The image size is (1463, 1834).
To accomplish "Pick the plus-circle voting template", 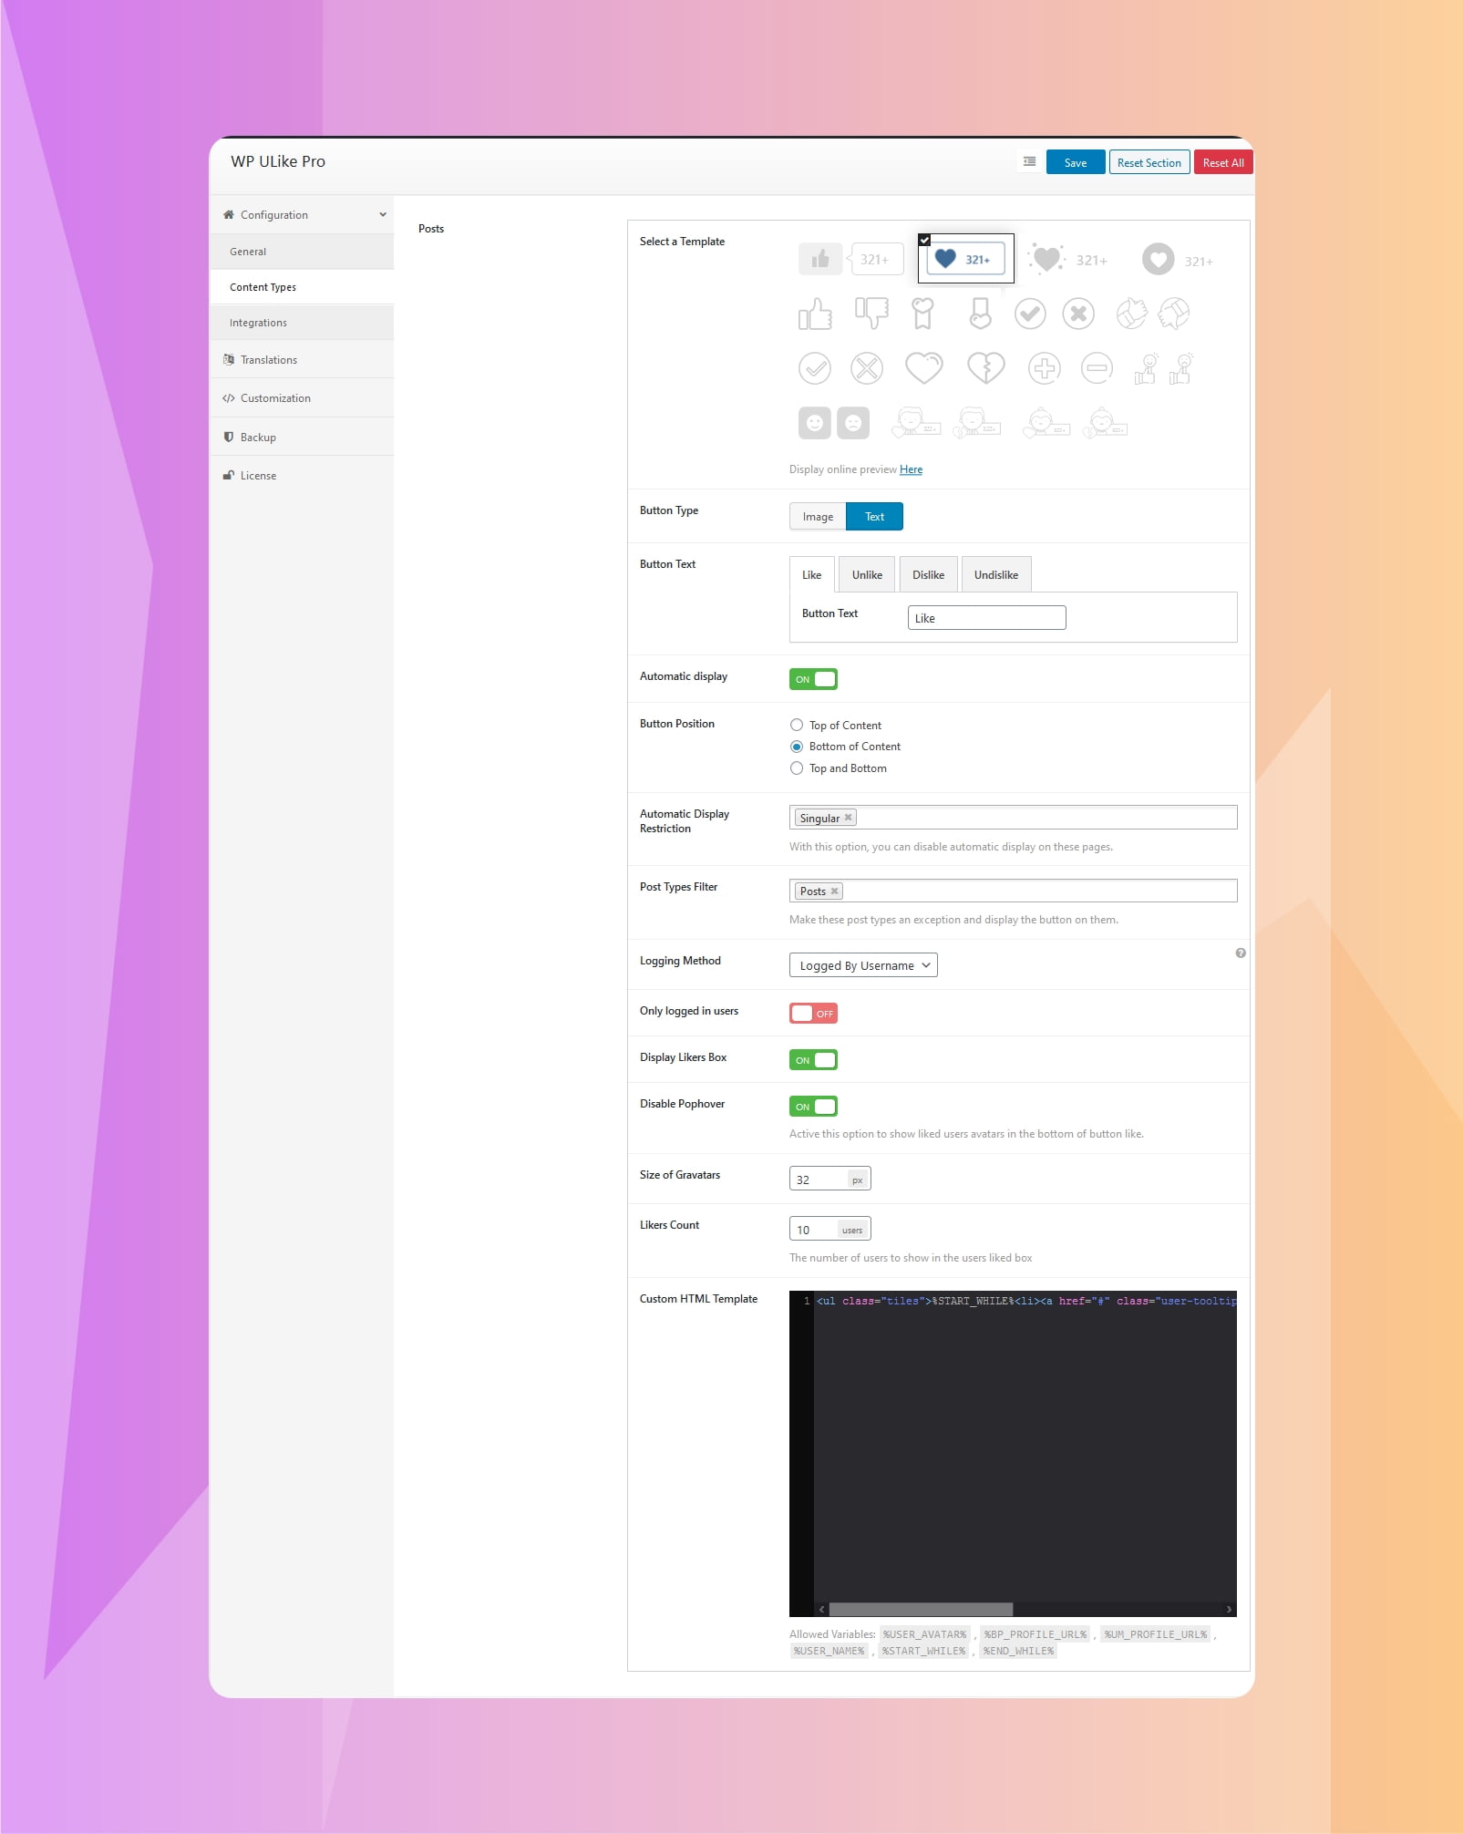I will 1044,368.
